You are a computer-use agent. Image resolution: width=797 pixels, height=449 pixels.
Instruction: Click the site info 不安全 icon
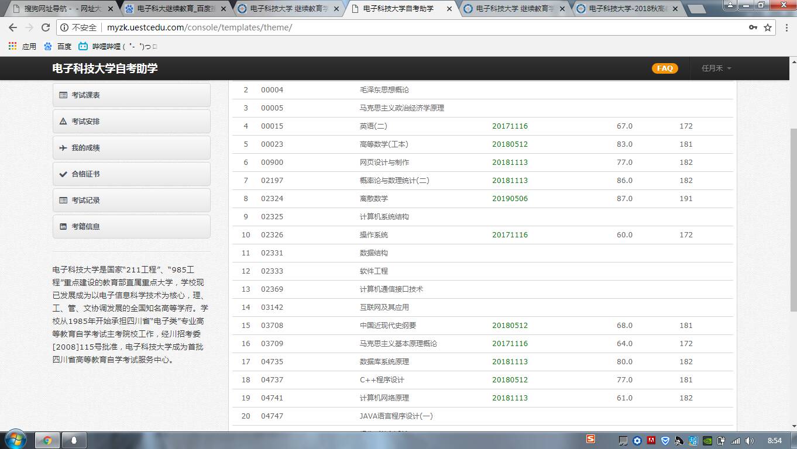pos(64,27)
